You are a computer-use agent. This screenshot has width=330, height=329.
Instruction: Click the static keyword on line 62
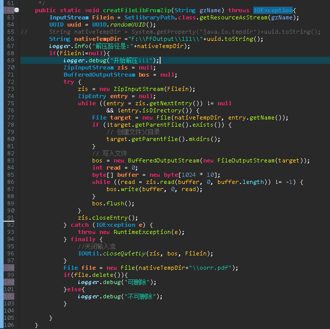pyautogui.click(x=71, y=10)
